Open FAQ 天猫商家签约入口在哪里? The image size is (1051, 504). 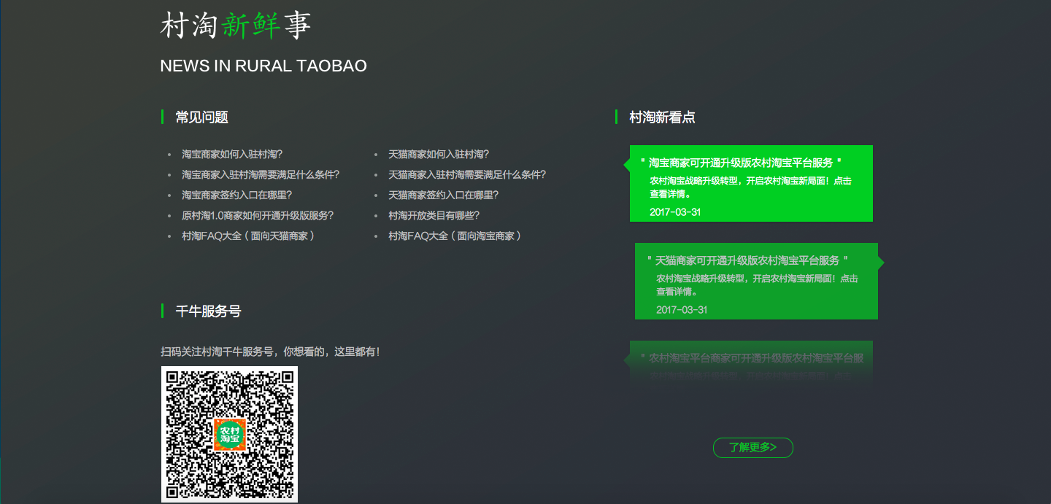444,195
